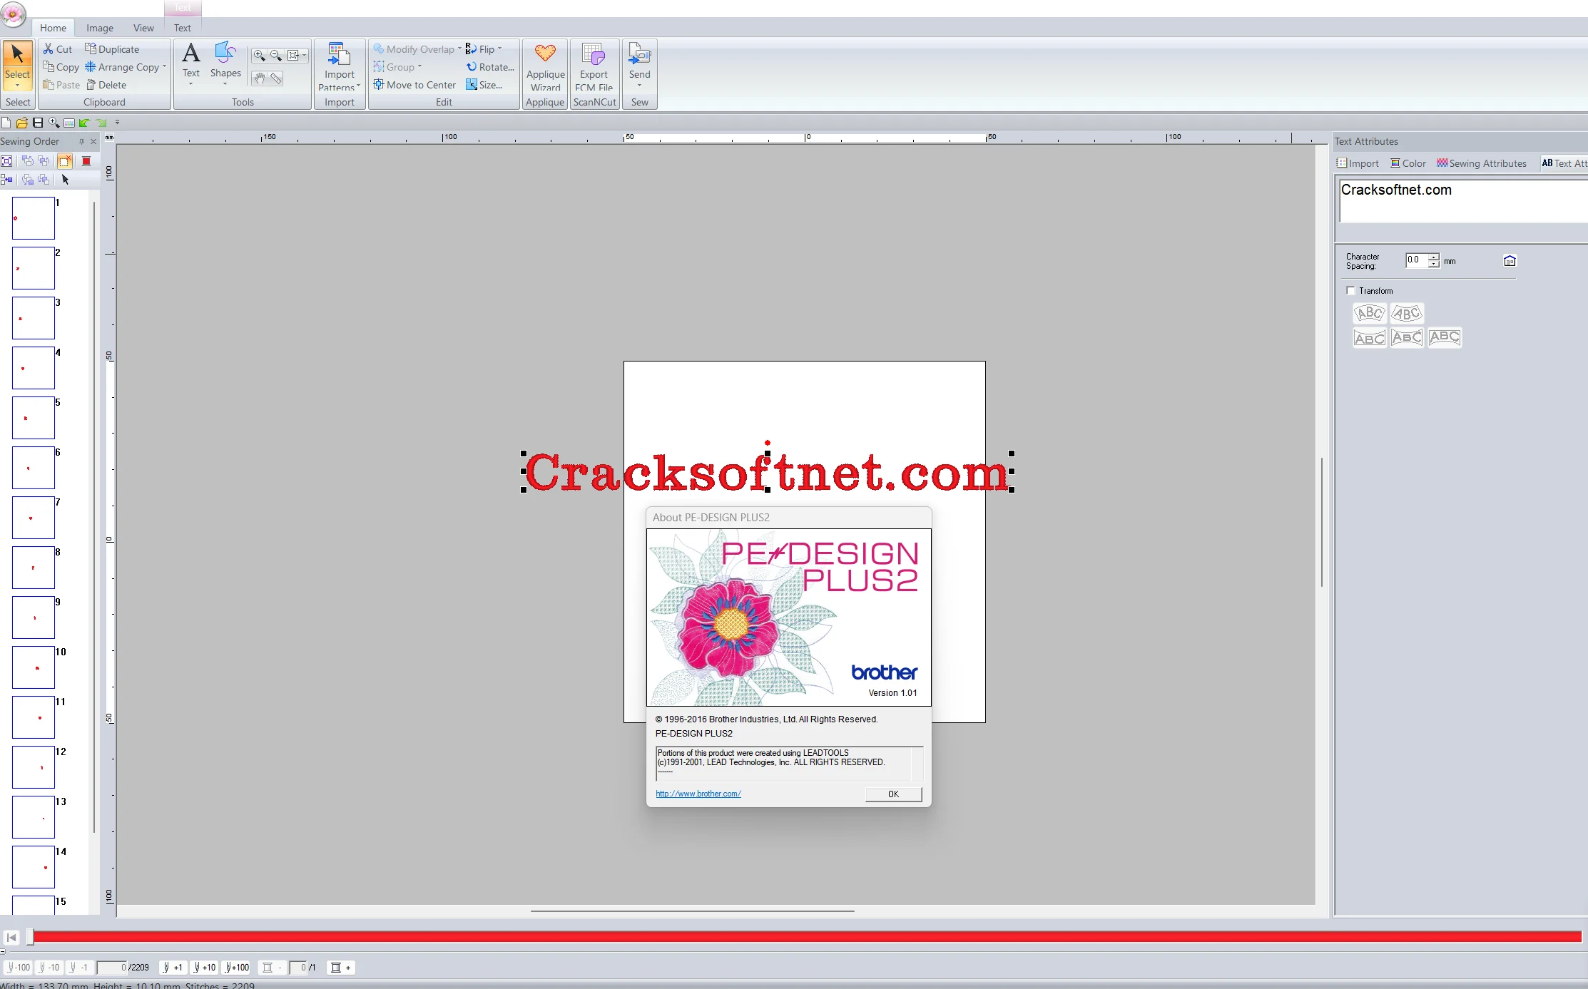
Task: Switch to the Home ribbon tab
Action: coord(53,28)
